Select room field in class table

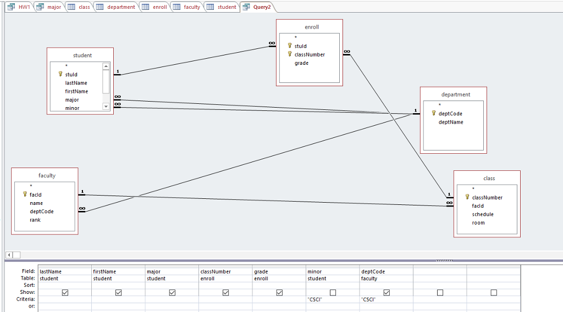(478, 222)
